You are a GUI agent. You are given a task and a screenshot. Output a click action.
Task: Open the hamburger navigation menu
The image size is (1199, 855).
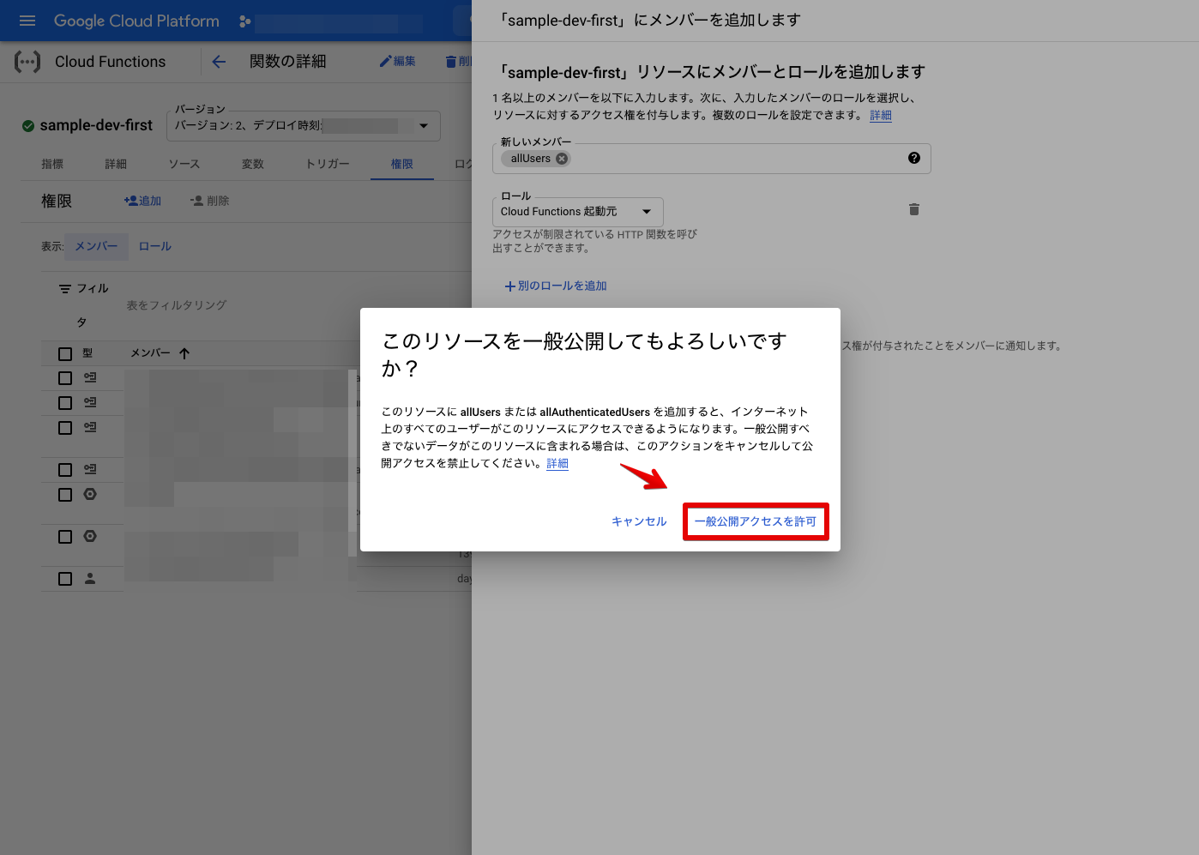click(x=27, y=21)
